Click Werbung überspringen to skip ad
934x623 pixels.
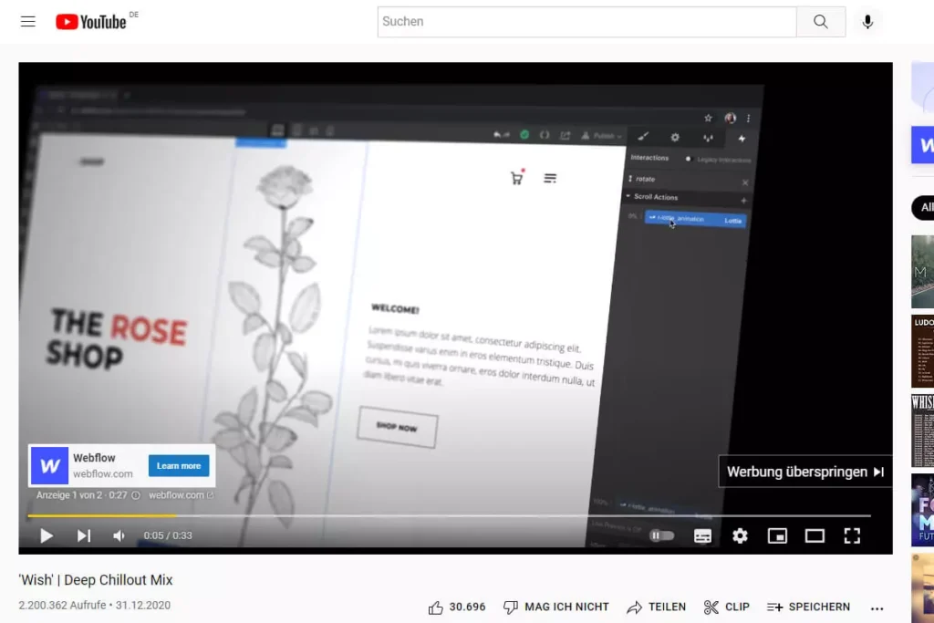coord(804,472)
